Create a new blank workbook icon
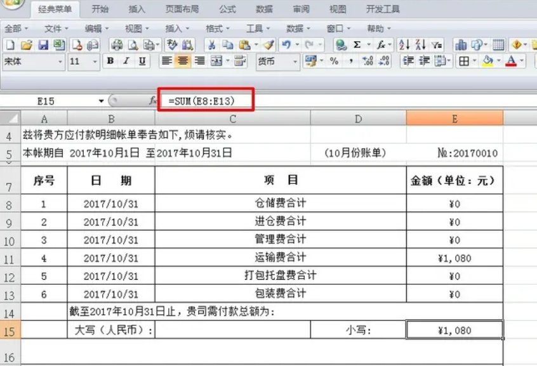The height and width of the screenshot is (366, 537). pyautogui.click(x=10, y=45)
